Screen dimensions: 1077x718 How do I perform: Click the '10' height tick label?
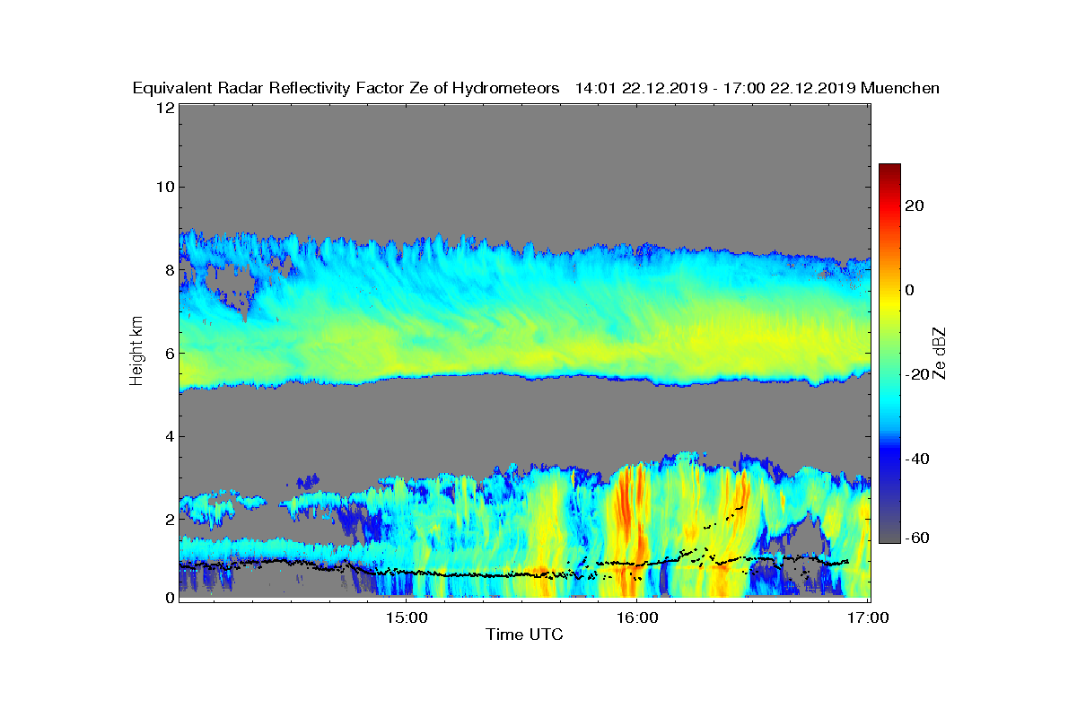tap(164, 187)
